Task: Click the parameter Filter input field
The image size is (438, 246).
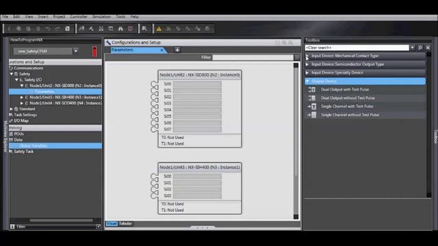Action: 253,57
